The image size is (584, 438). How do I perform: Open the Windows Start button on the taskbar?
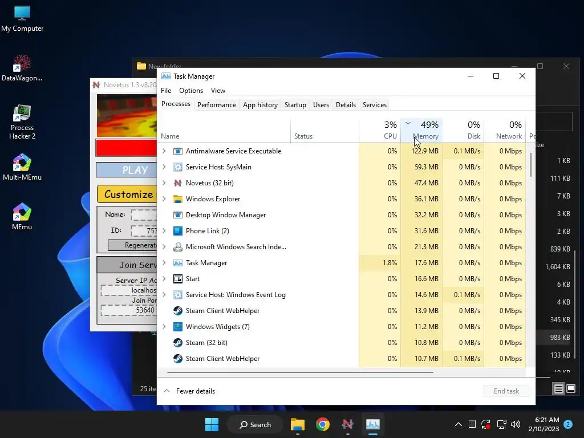tap(212, 424)
